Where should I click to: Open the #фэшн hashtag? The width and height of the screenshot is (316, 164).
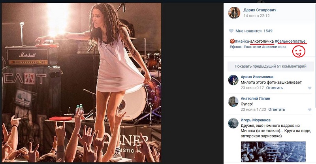(235, 47)
